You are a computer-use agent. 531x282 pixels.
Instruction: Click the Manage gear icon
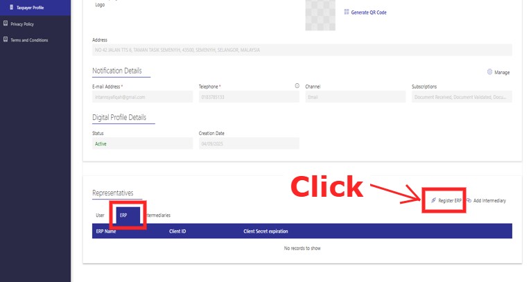coord(489,72)
